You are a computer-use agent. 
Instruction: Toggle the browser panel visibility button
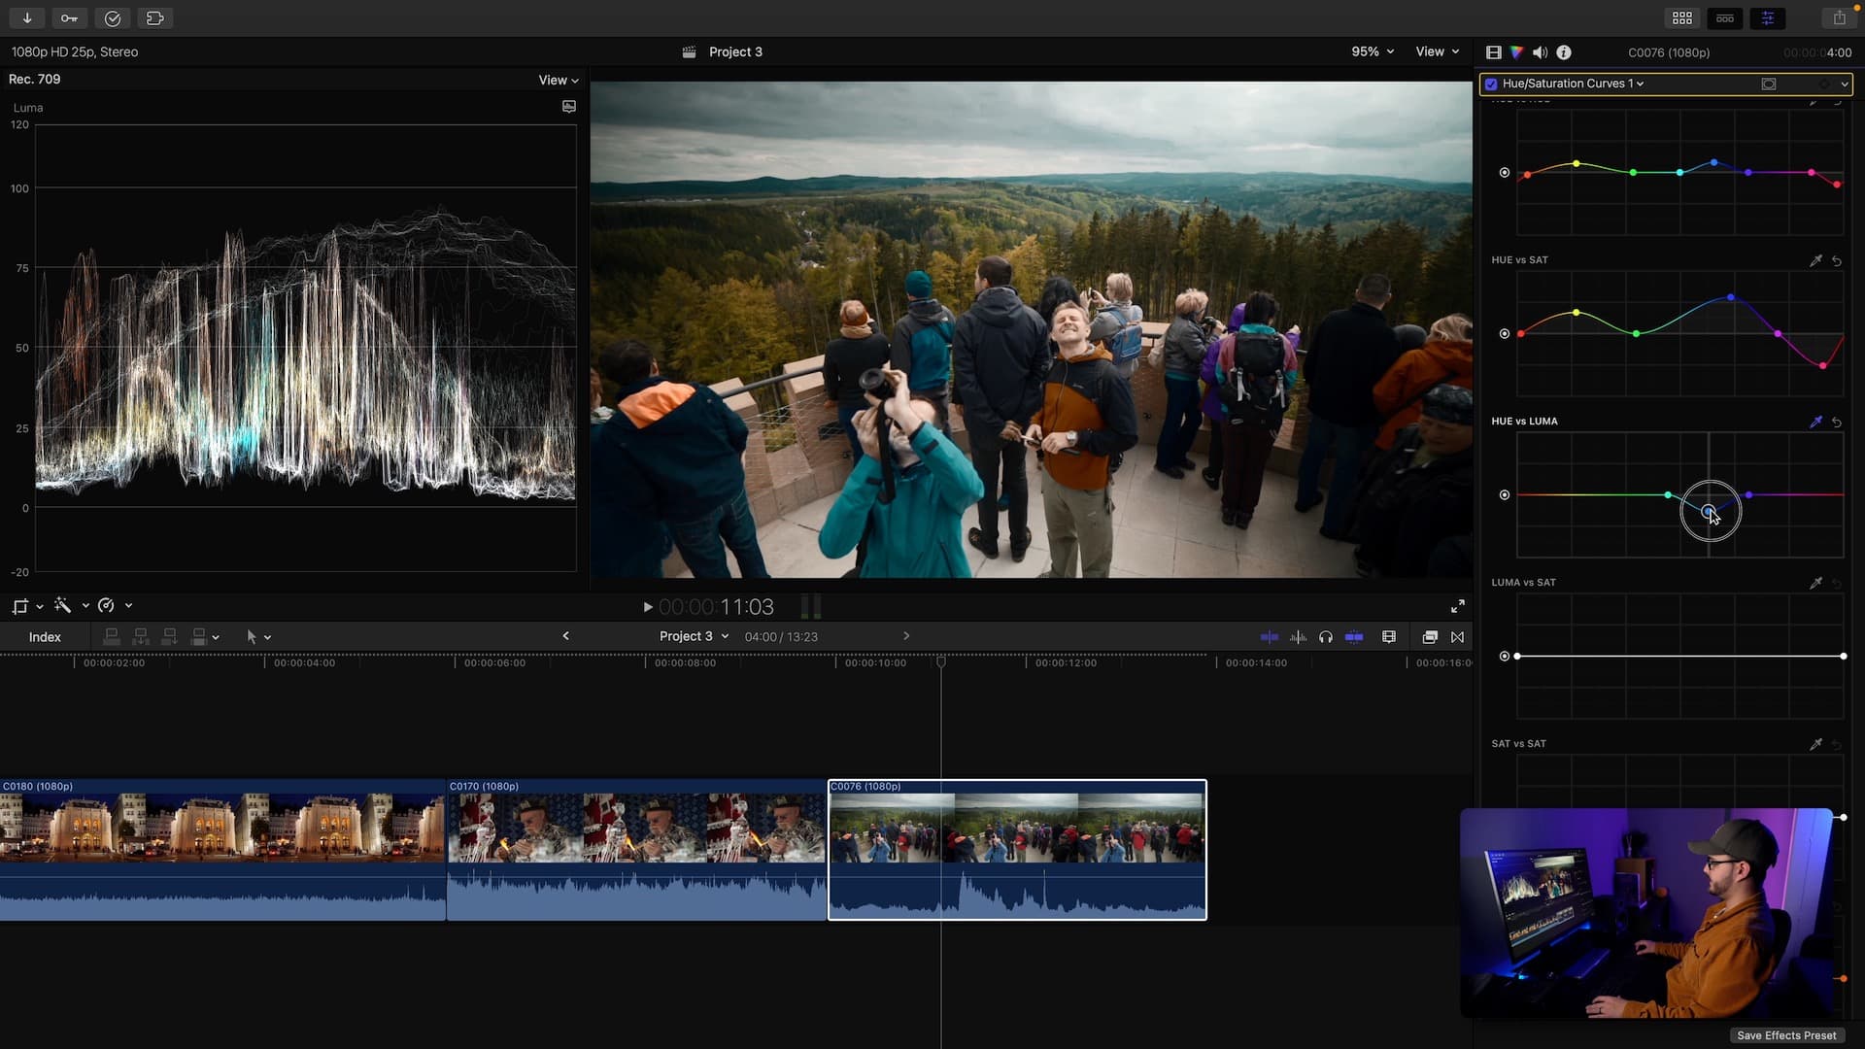pos(1682,18)
